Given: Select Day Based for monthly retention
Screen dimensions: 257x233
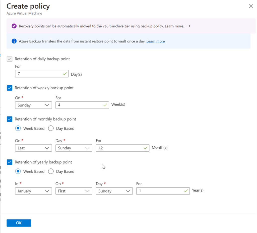Looking at the screenshot, I should 51,128.
